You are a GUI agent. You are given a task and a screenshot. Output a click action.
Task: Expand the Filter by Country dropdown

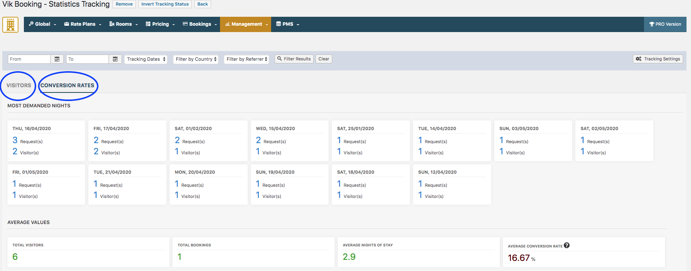tap(196, 59)
